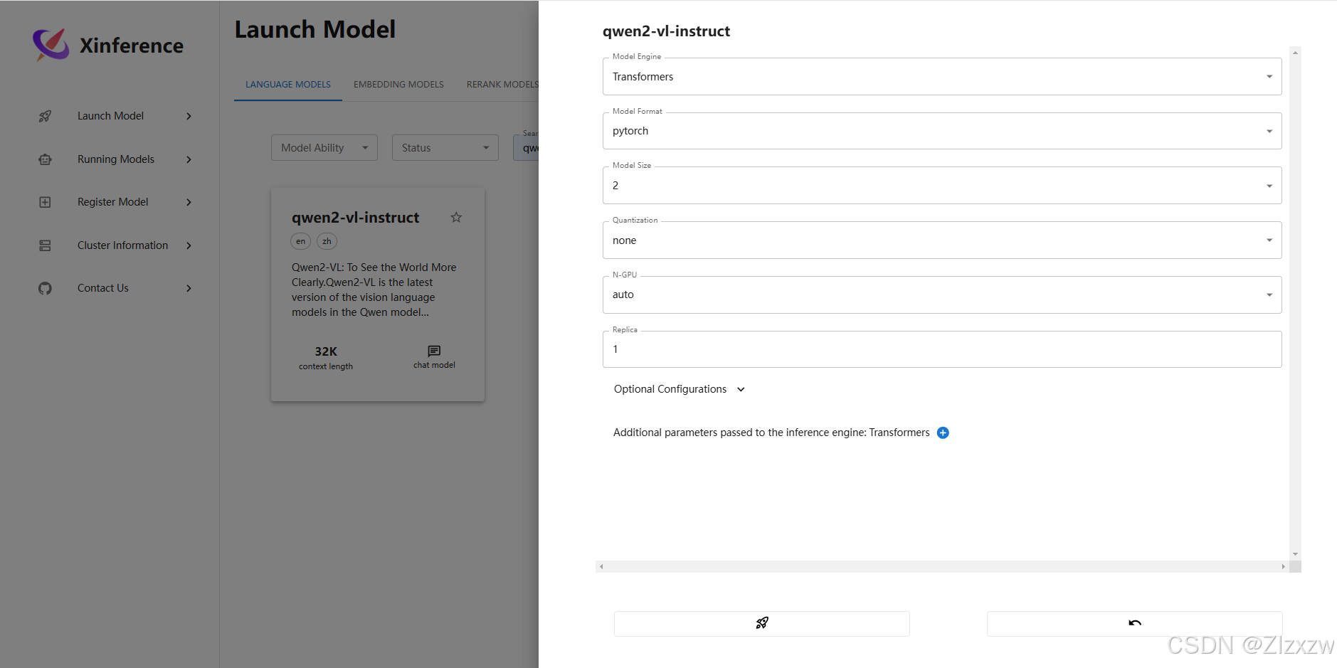The height and width of the screenshot is (668, 1337).
Task: Click the server icon beside Cluster Information
Action: coord(45,245)
